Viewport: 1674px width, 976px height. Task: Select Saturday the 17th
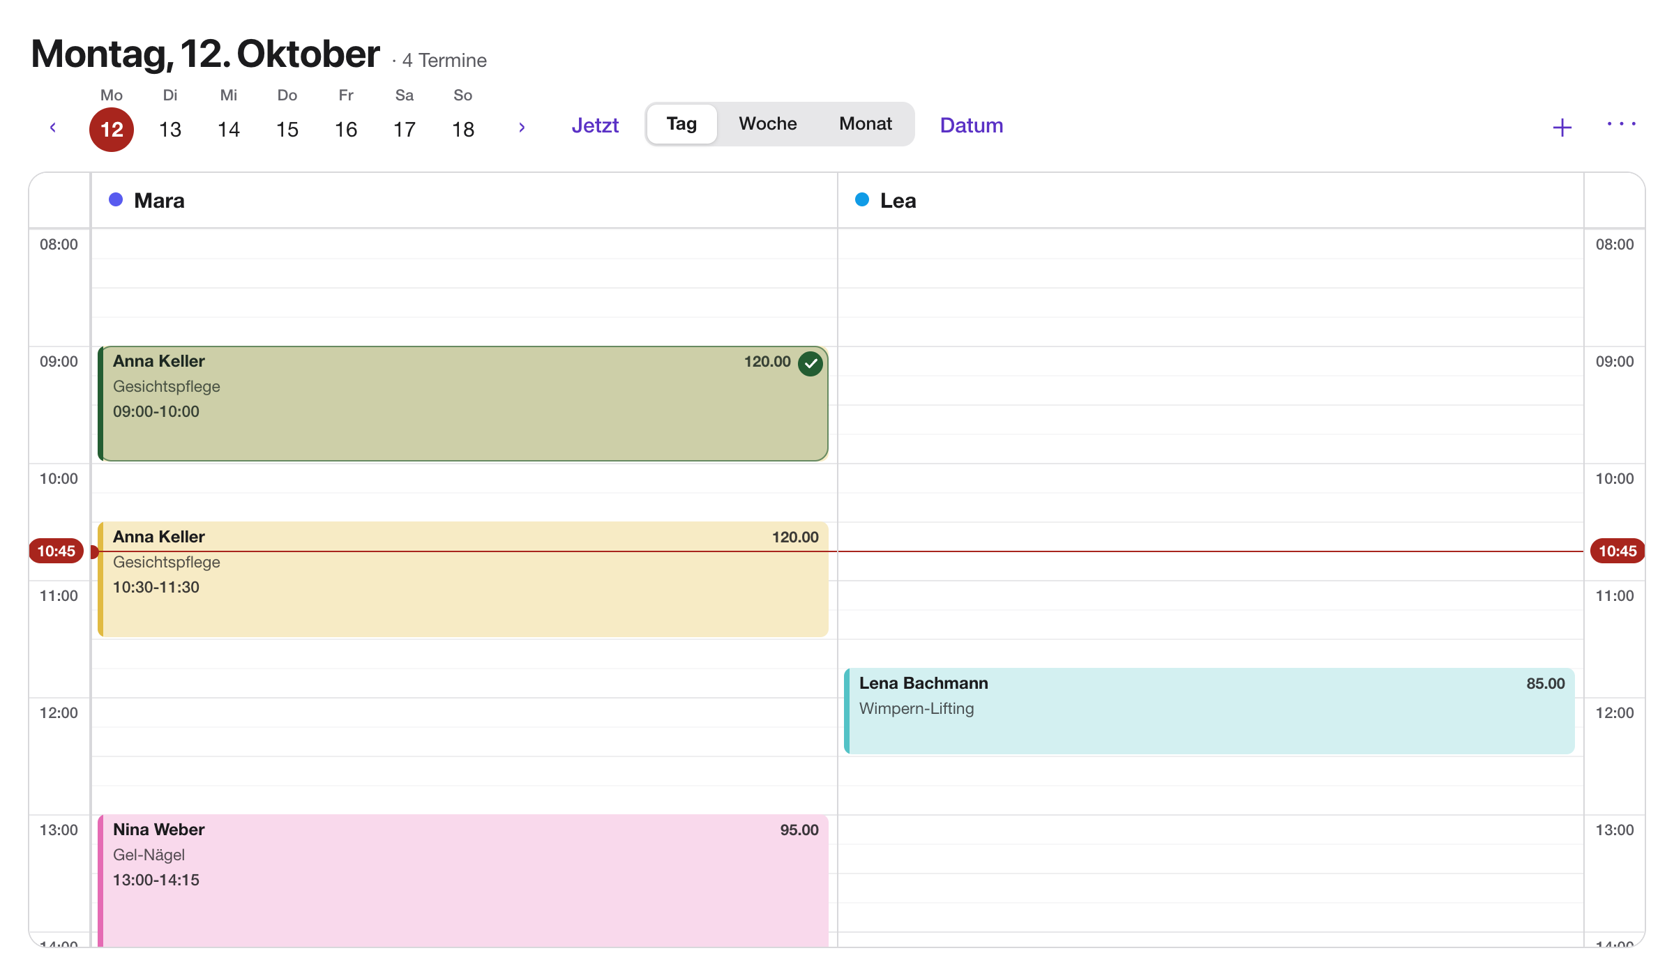[x=405, y=130]
